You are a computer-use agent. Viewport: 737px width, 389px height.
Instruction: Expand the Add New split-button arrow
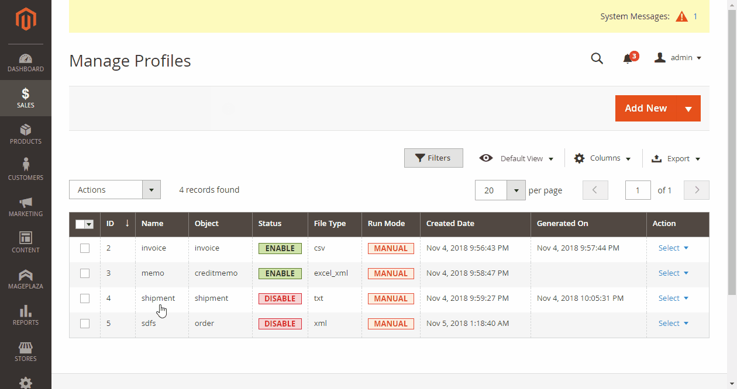click(x=689, y=108)
